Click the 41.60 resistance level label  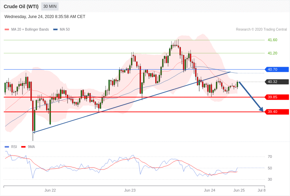coord(273,40)
